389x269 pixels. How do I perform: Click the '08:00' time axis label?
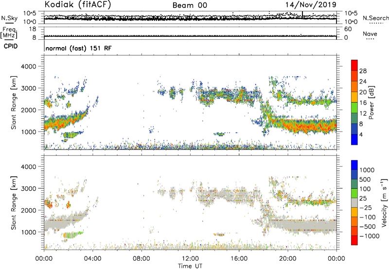tap(141, 259)
